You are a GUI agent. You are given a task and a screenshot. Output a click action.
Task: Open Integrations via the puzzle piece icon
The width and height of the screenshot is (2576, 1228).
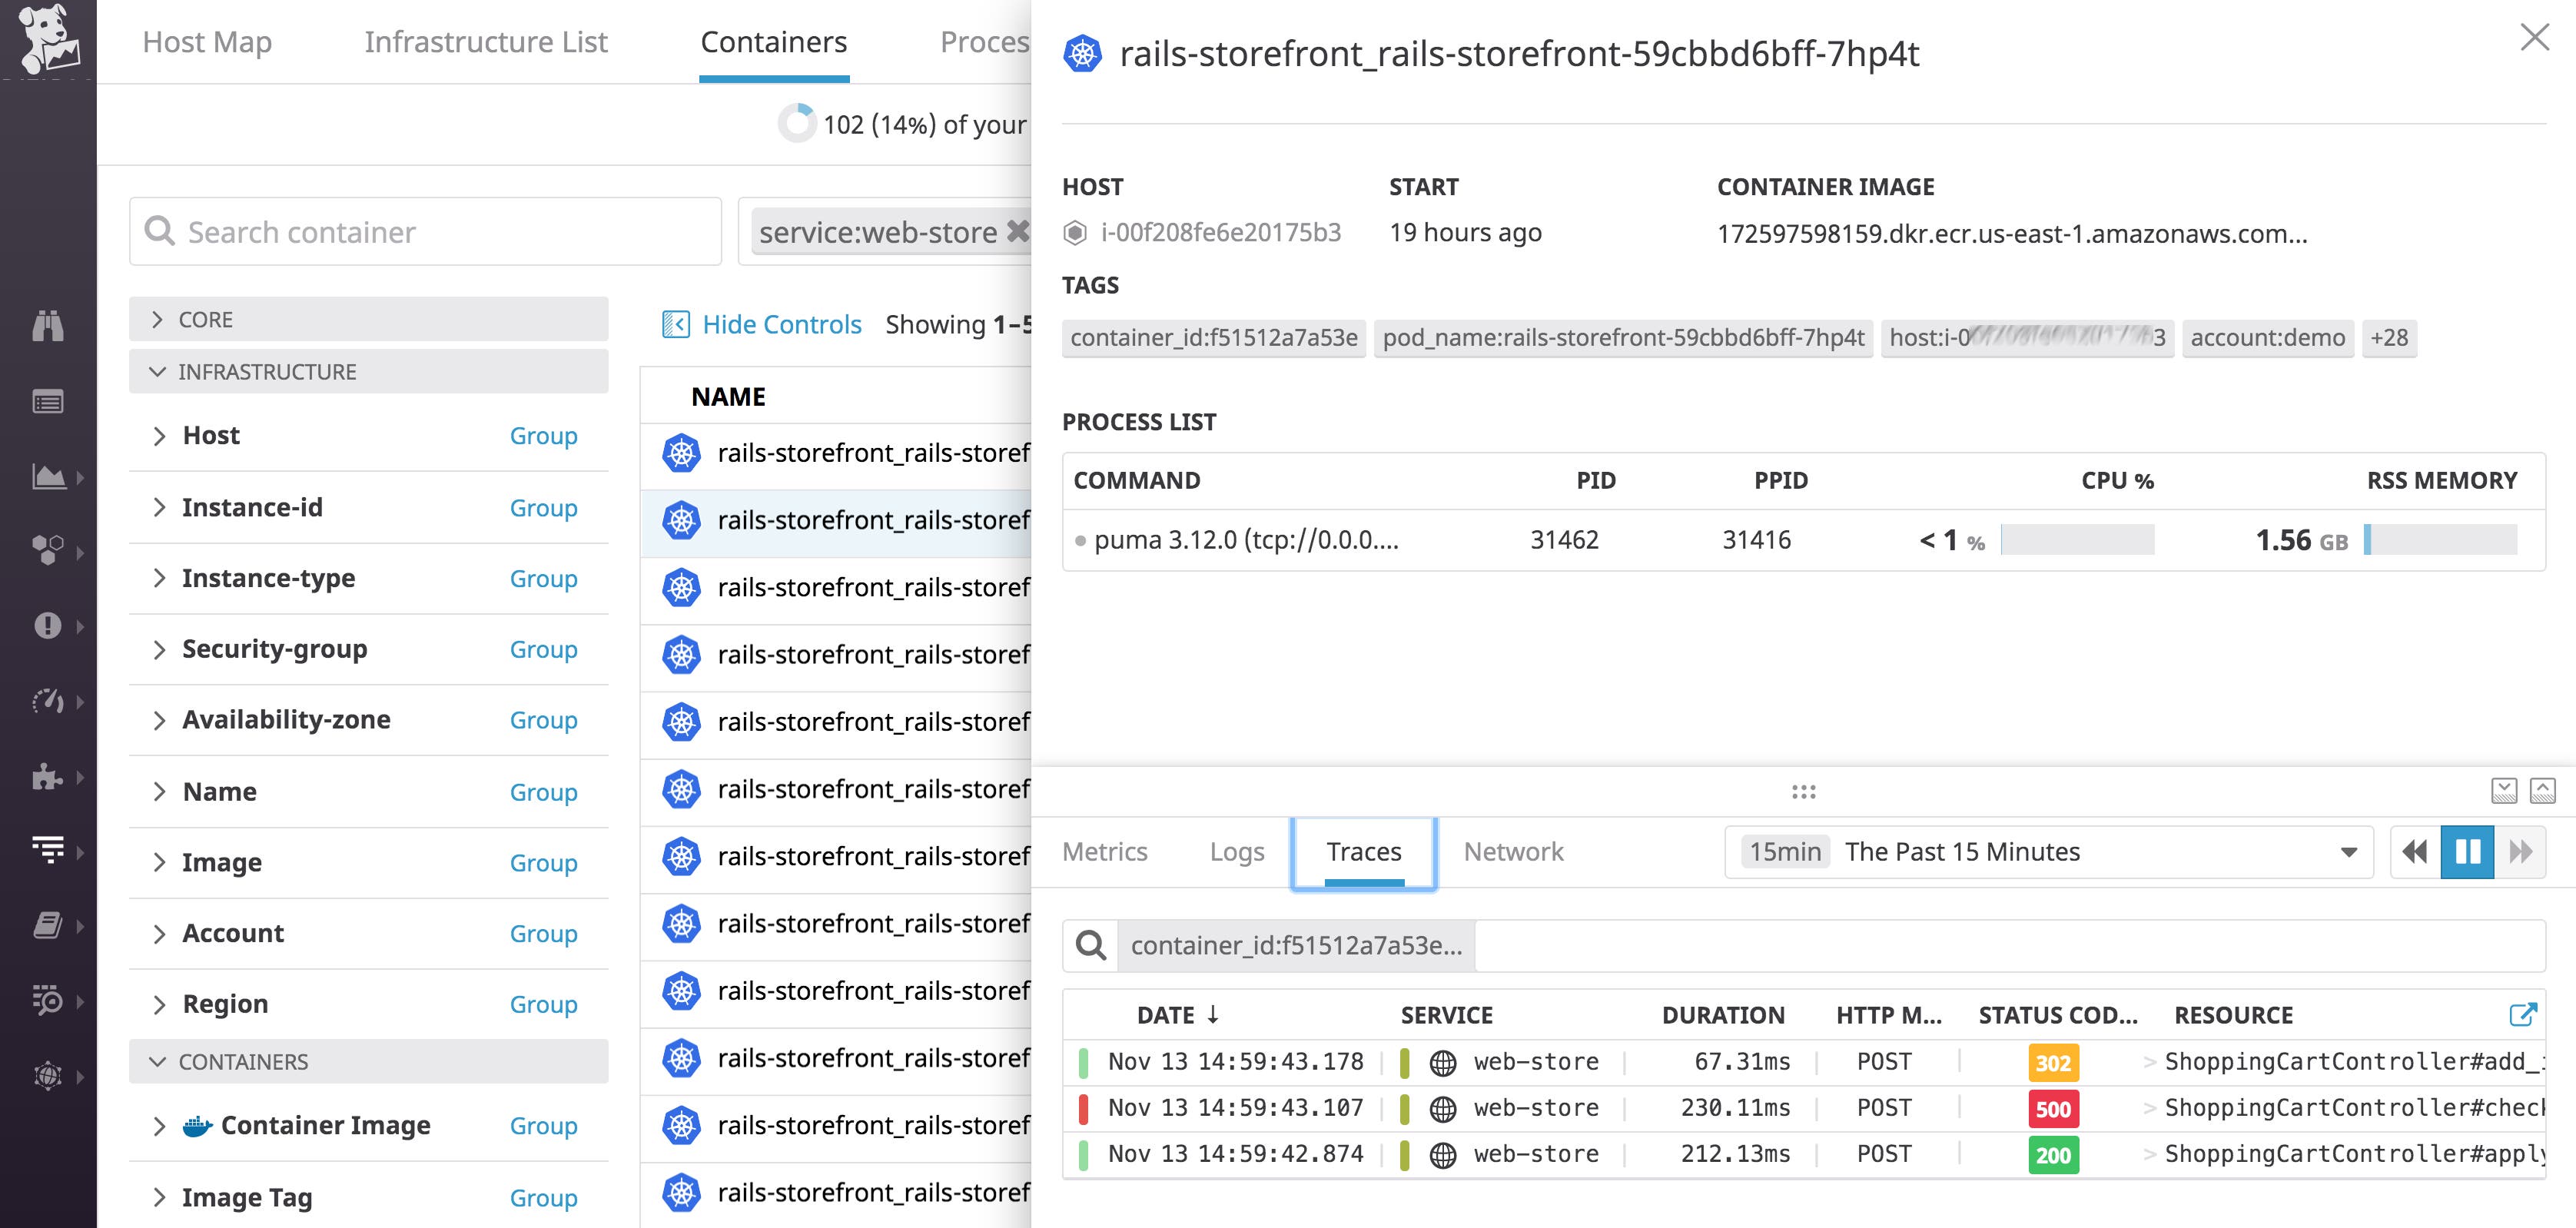47,777
